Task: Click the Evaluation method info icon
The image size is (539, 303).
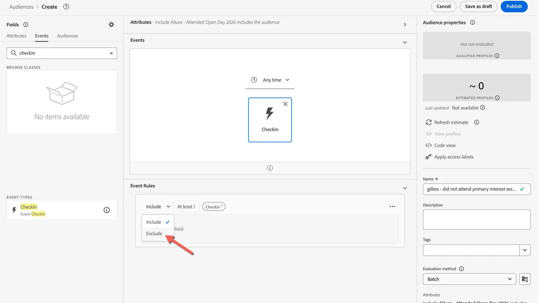Action: pos(461,269)
